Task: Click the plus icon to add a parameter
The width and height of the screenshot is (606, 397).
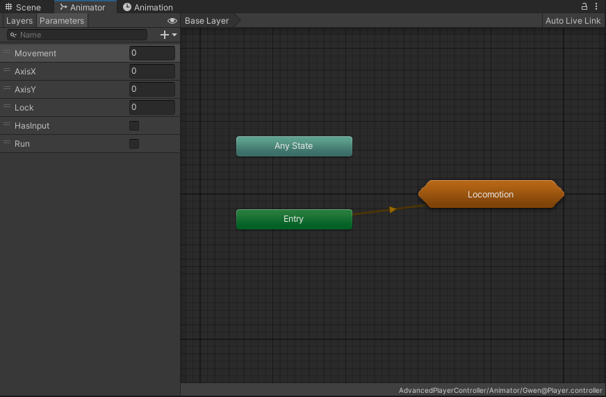Action: [165, 35]
